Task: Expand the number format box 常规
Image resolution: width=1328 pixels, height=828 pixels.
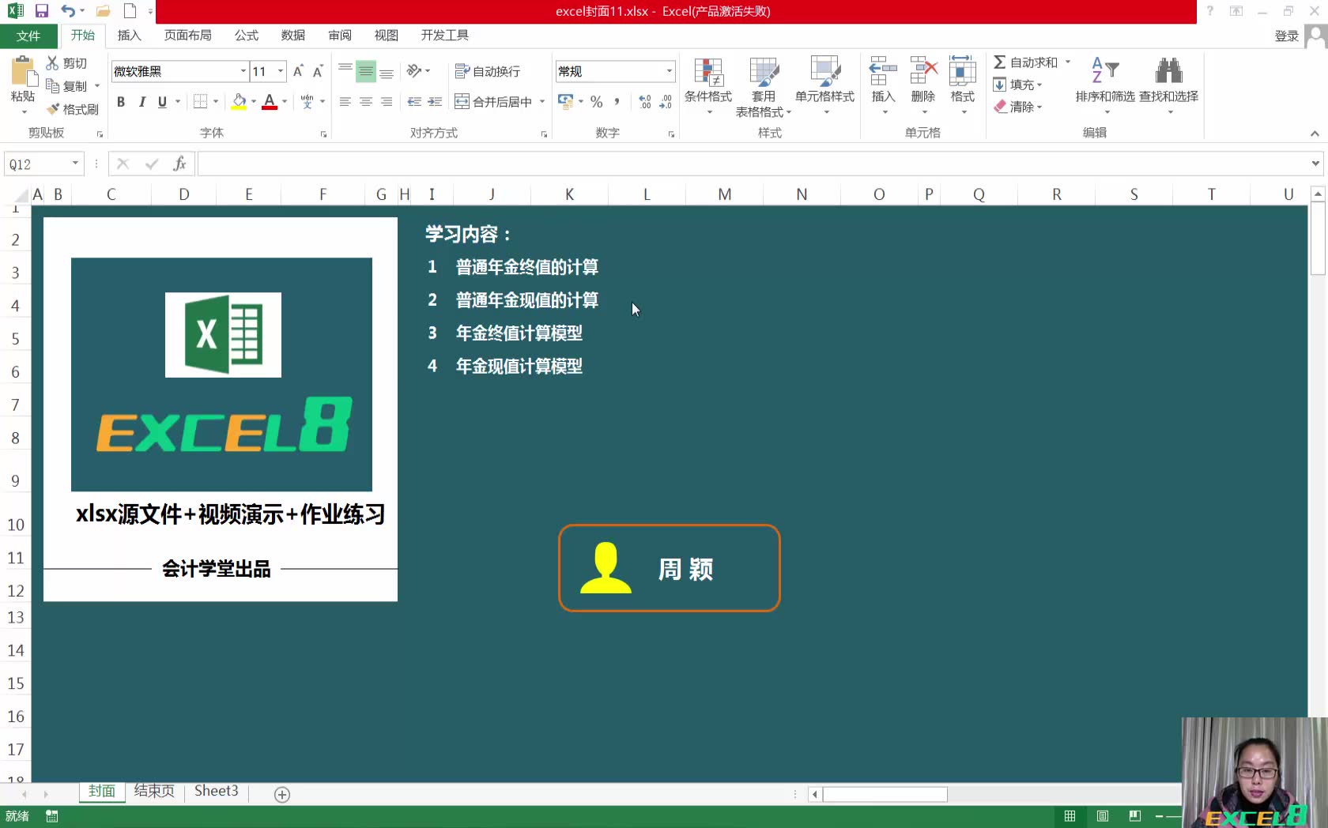Action: tap(670, 71)
